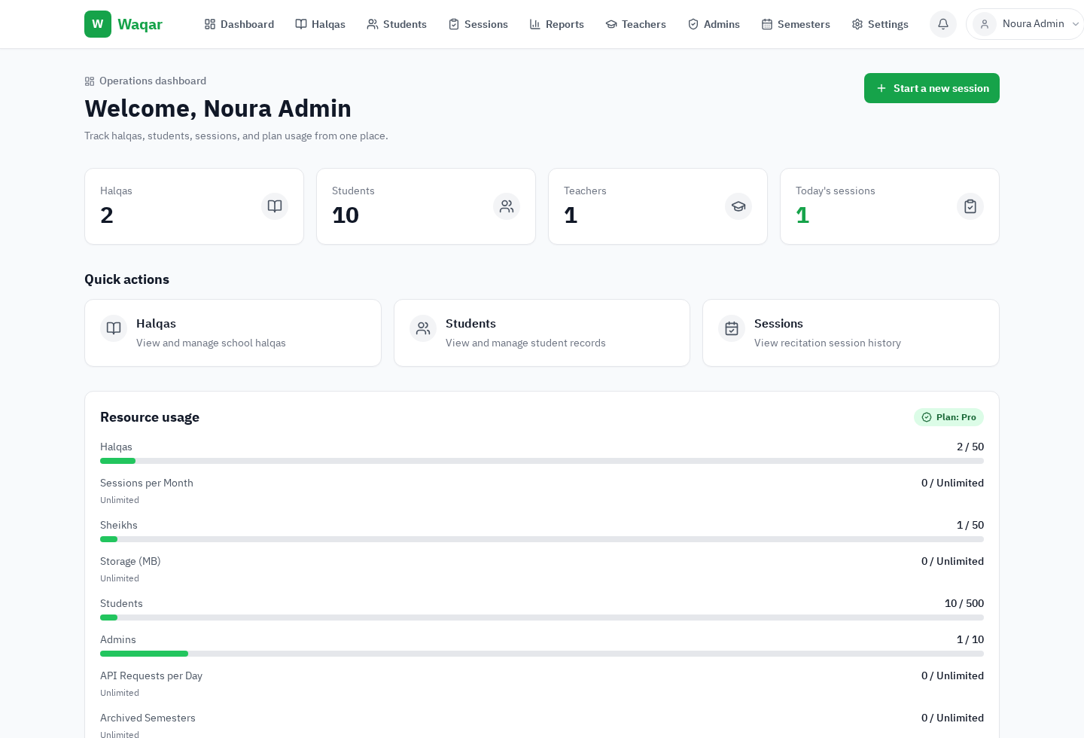
Task: Click the Halqas usage progress bar
Action: pos(542,461)
